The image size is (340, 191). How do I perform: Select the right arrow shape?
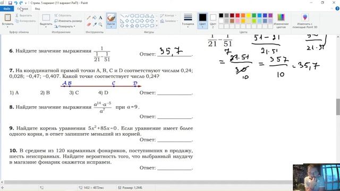(x=142, y=21)
